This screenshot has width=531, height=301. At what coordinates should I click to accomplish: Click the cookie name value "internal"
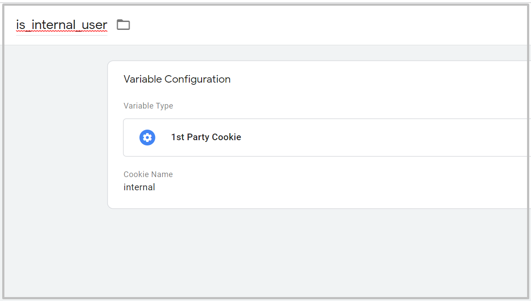tap(139, 187)
